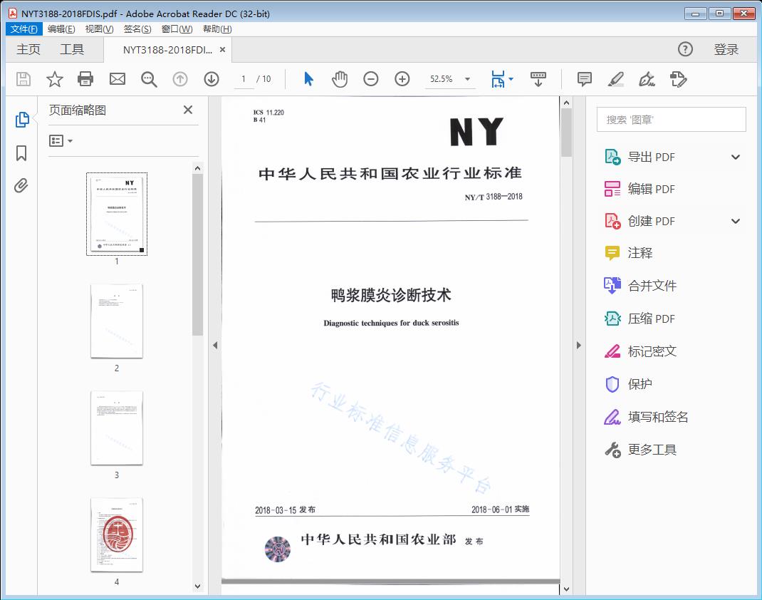Select the page 3 thumbnail

[x=116, y=428]
